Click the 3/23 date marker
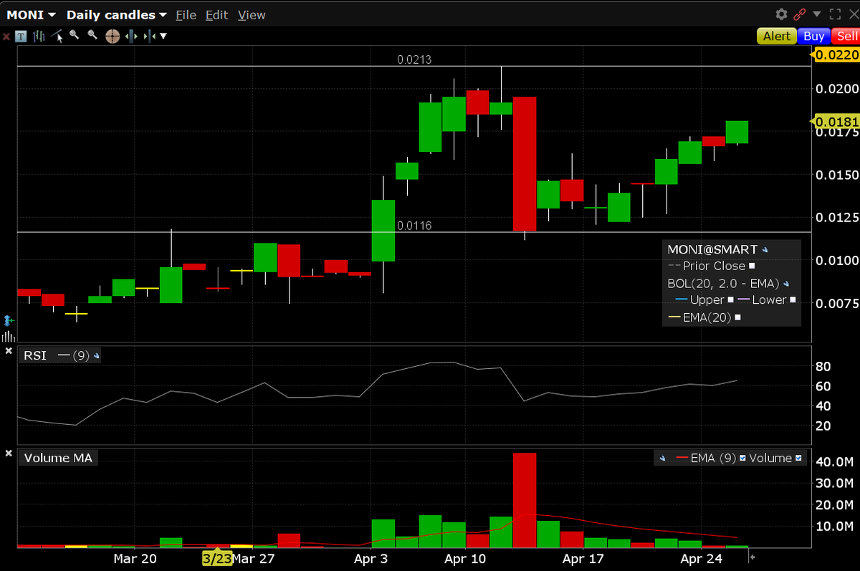 pyautogui.click(x=217, y=559)
